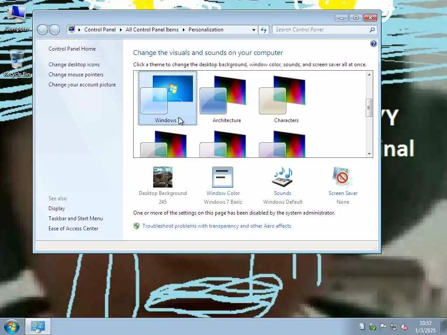Click the theme list scroll down arrow

click(369, 154)
